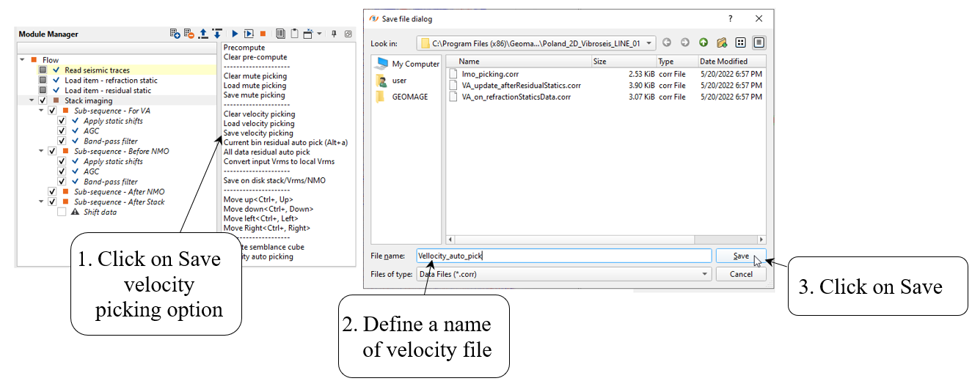
Task: Click the Cancel button
Action: click(740, 274)
